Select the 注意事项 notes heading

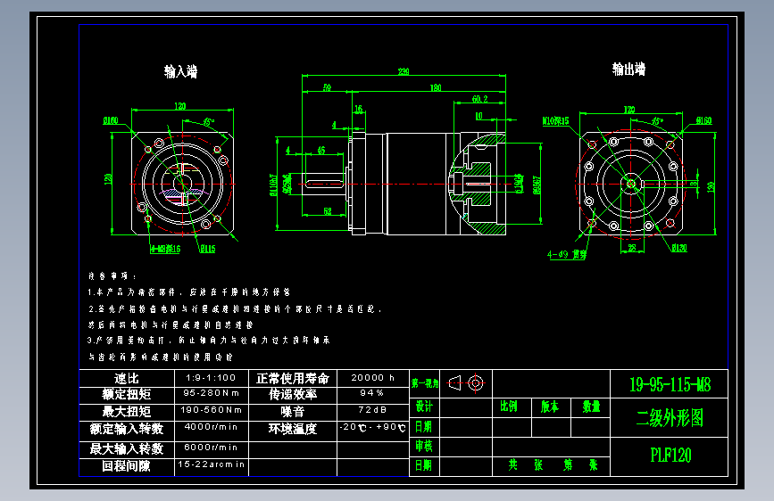point(112,276)
